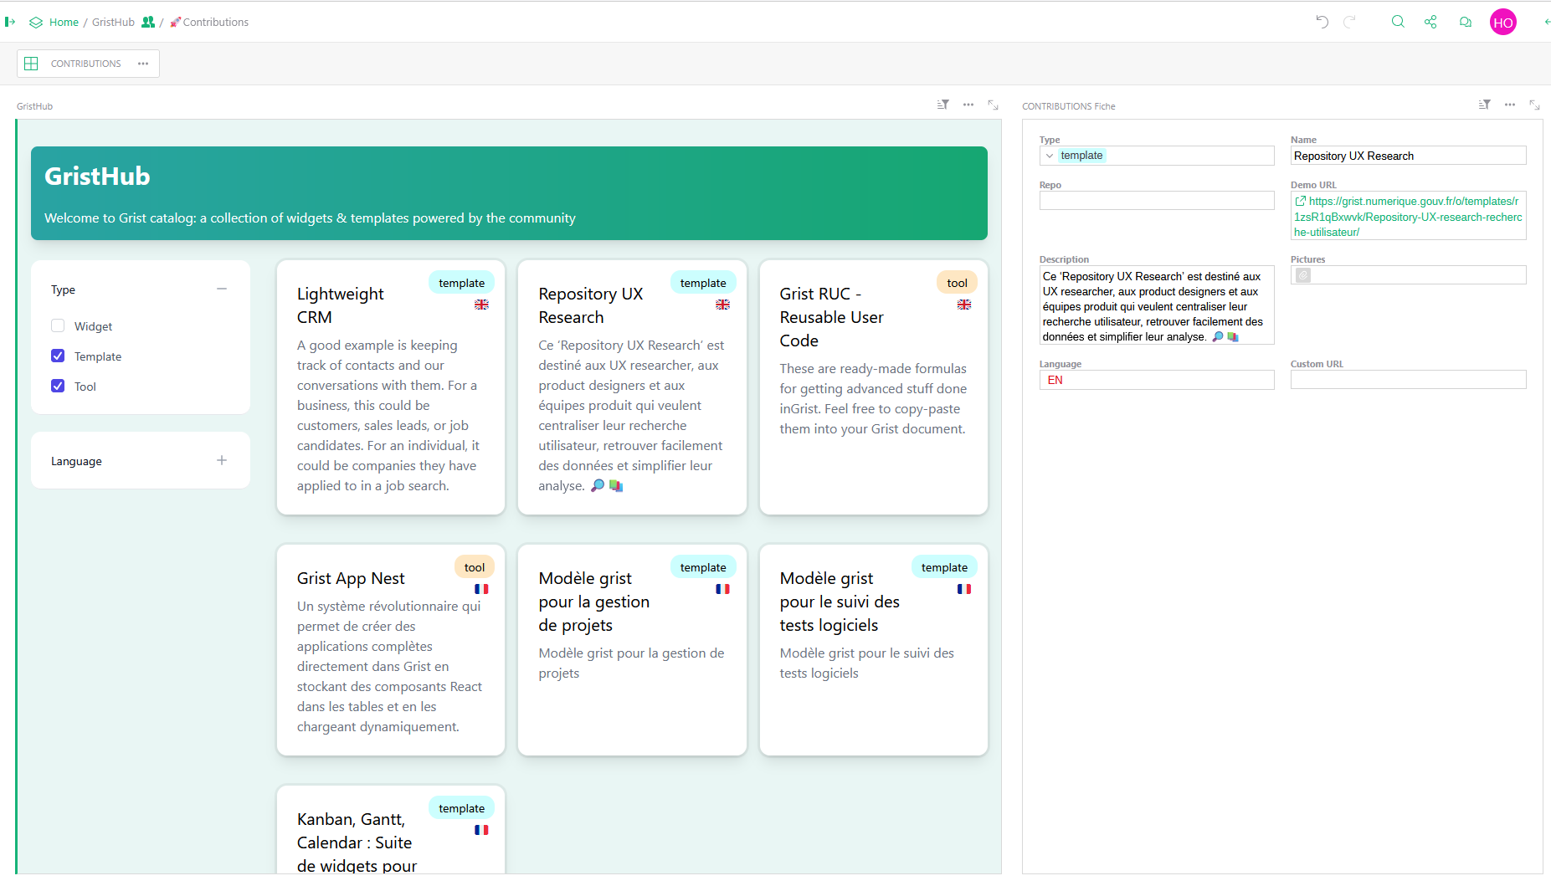Open CONTRIBUTIONS Fiche widget options menu
1551x886 pixels.
(x=1509, y=105)
